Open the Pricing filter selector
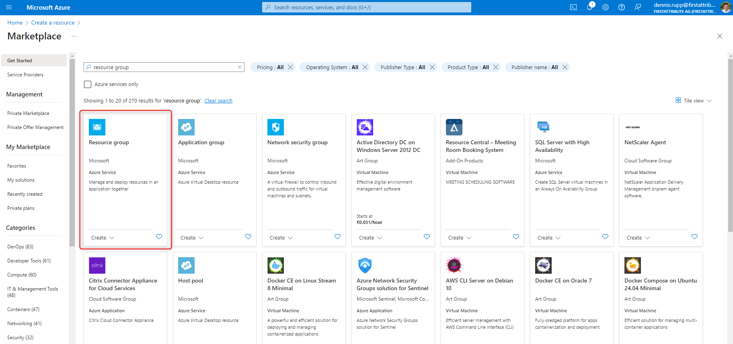The image size is (733, 344). click(270, 67)
